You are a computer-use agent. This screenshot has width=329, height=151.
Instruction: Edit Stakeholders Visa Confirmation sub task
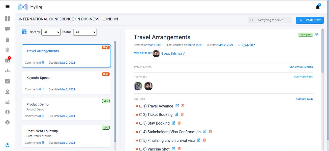[205, 131]
